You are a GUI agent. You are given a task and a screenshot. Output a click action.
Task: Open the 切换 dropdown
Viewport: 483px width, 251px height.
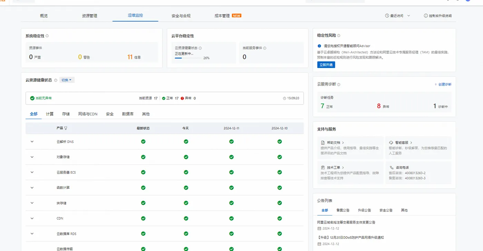click(67, 80)
